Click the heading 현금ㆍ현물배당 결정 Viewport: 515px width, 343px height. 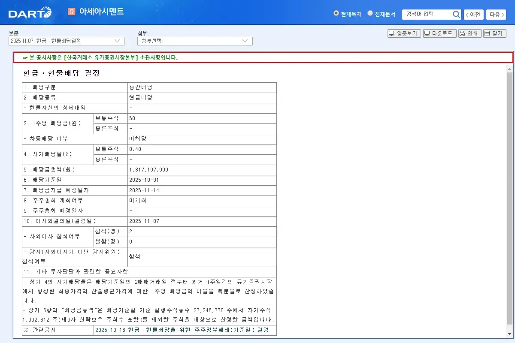(x=61, y=73)
